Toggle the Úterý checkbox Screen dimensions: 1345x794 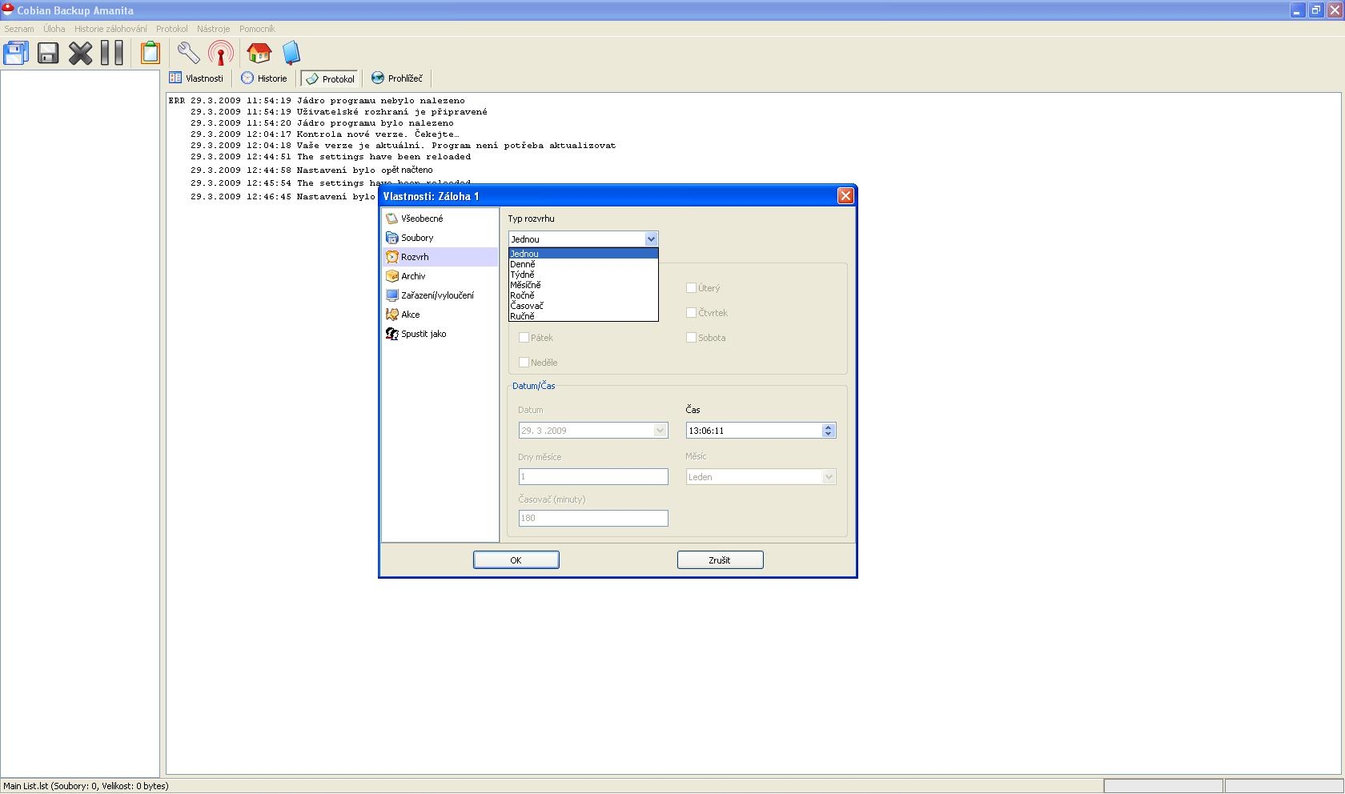691,287
